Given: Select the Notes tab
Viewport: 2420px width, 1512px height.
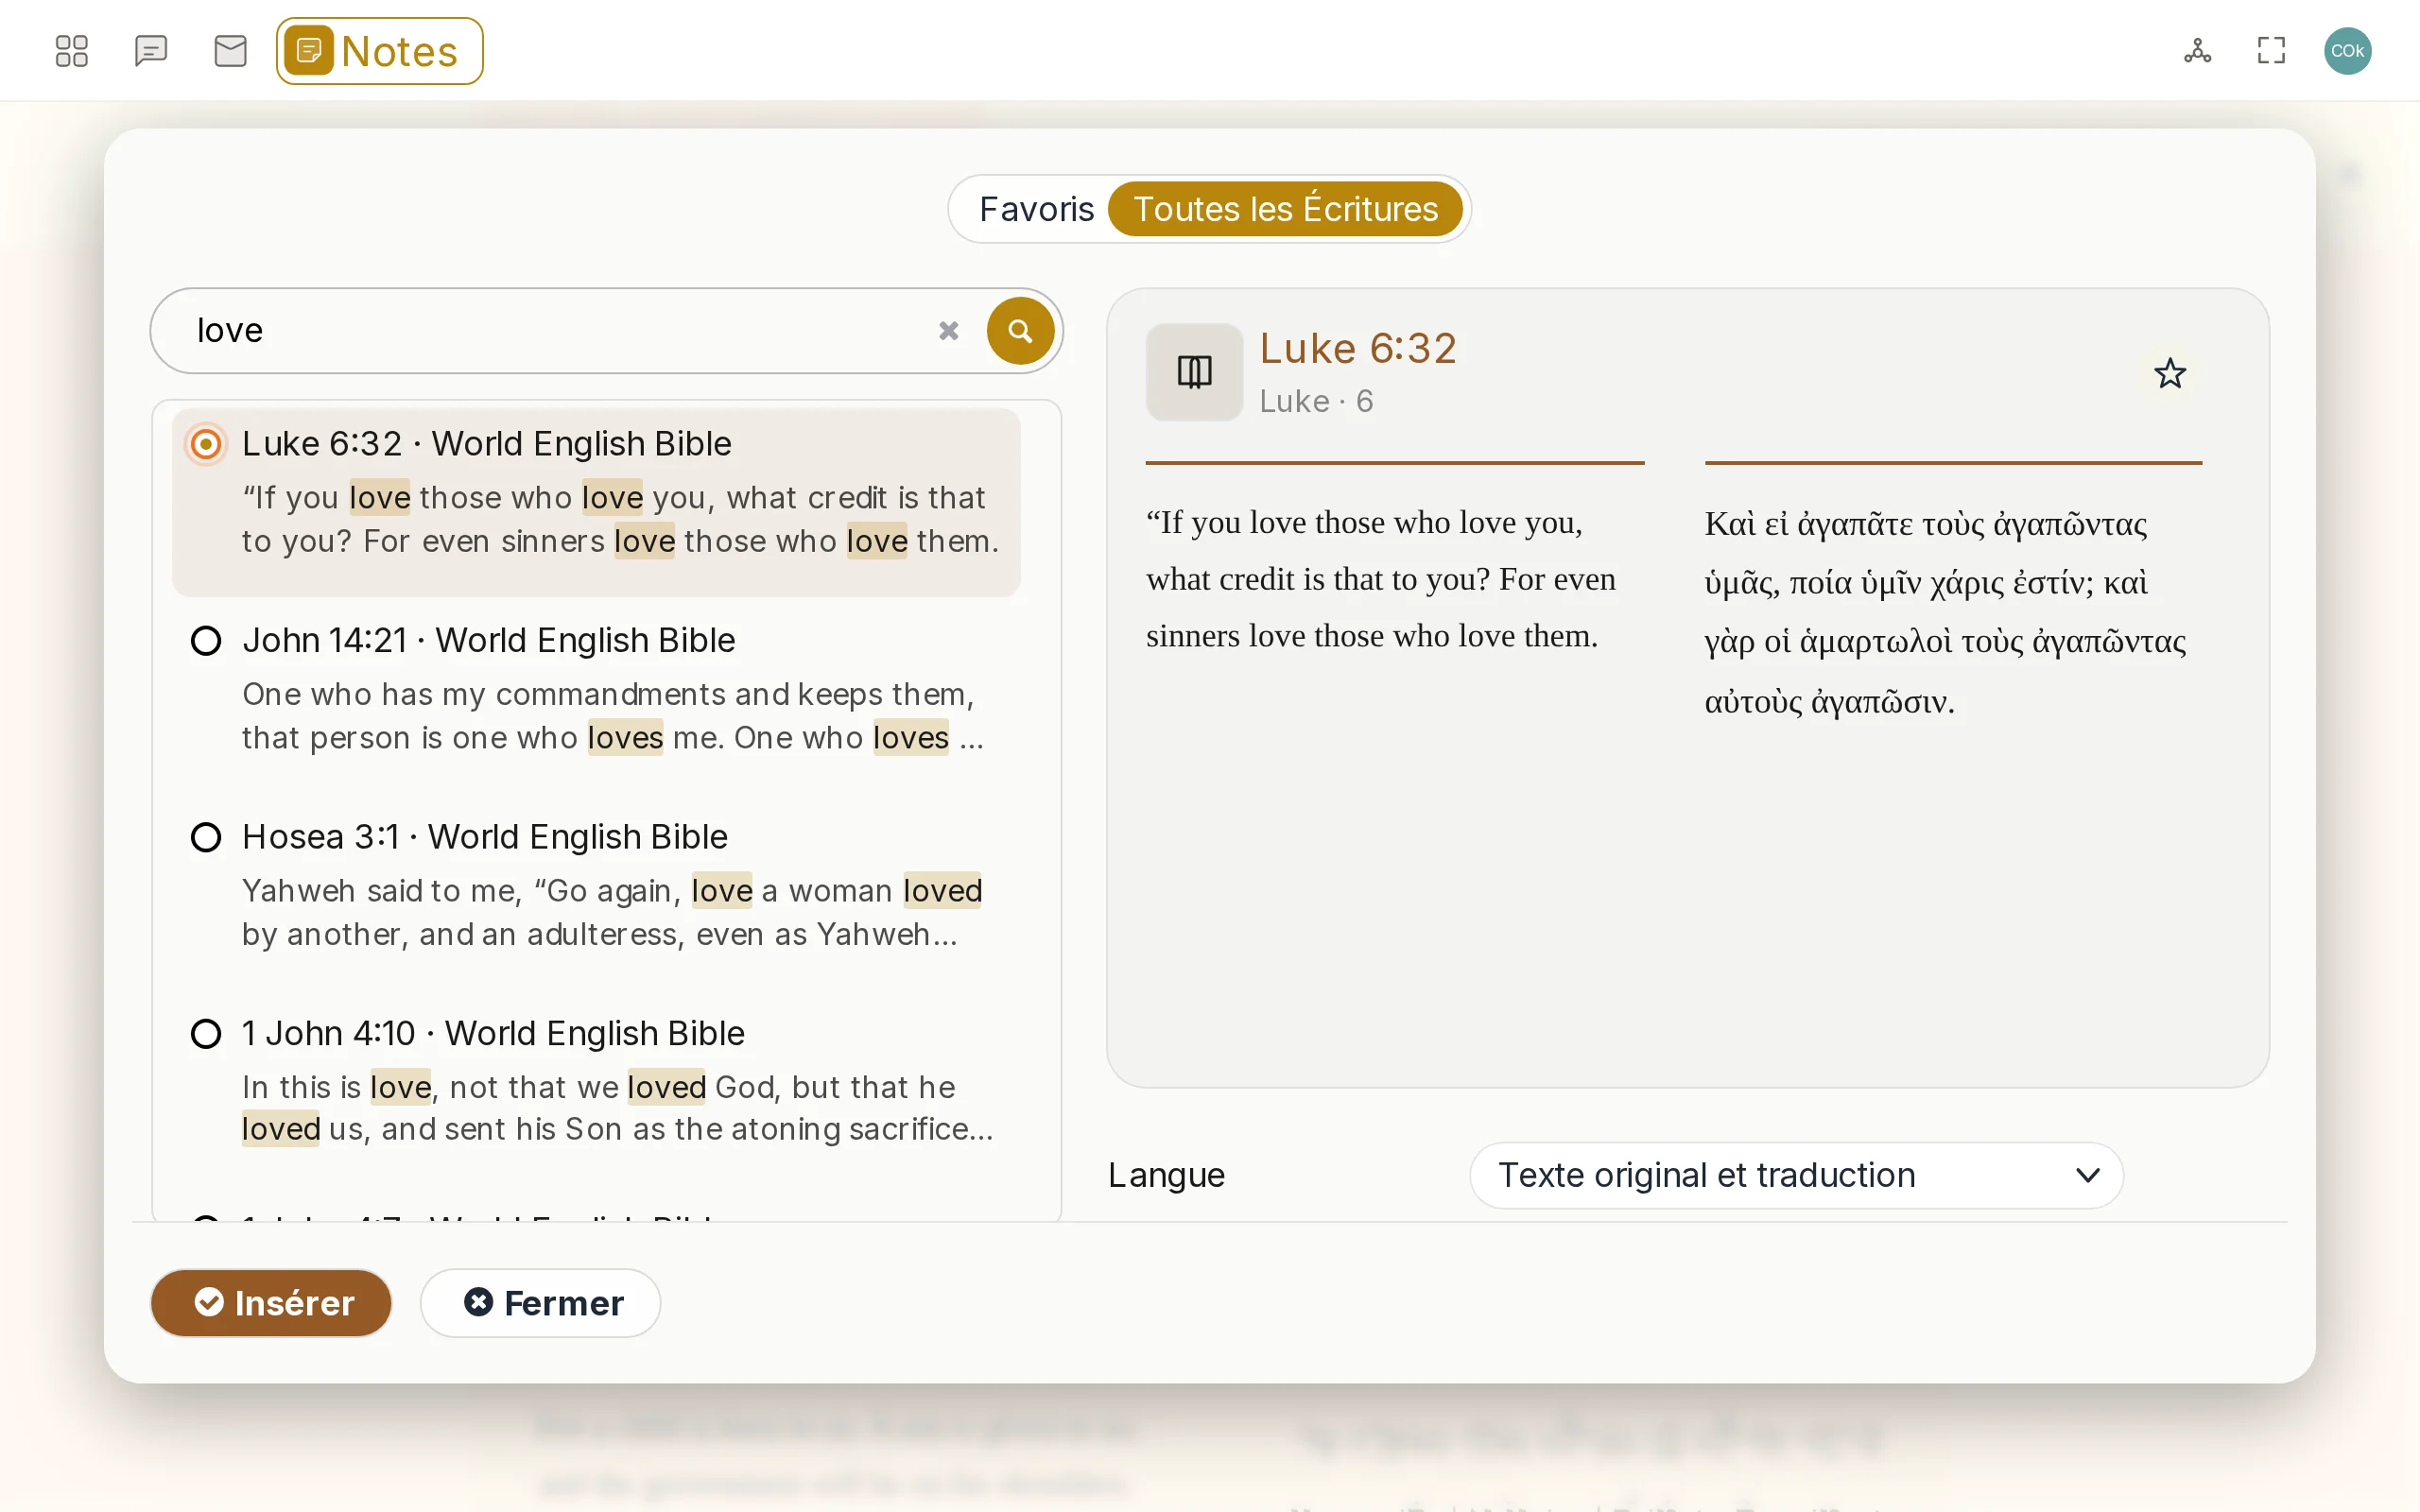Looking at the screenshot, I should point(380,51).
